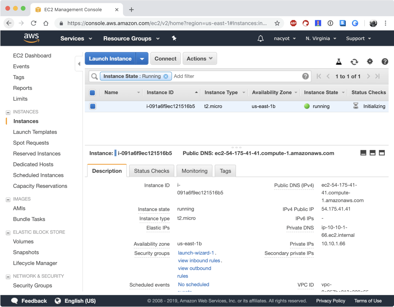The width and height of the screenshot is (394, 307).
Task: Open Volumes in the sidebar
Action: (x=23, y=242)
